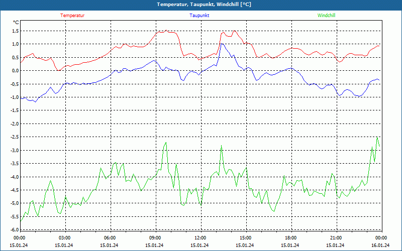The image size is (402, 251).
Task: Click the green windchill peak just before midnight
Action: (x=377, y=137)
